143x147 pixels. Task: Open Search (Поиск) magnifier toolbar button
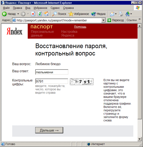point(59,14)
